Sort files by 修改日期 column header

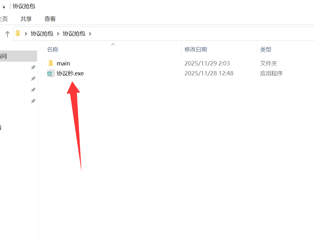[x=196, y=49]
